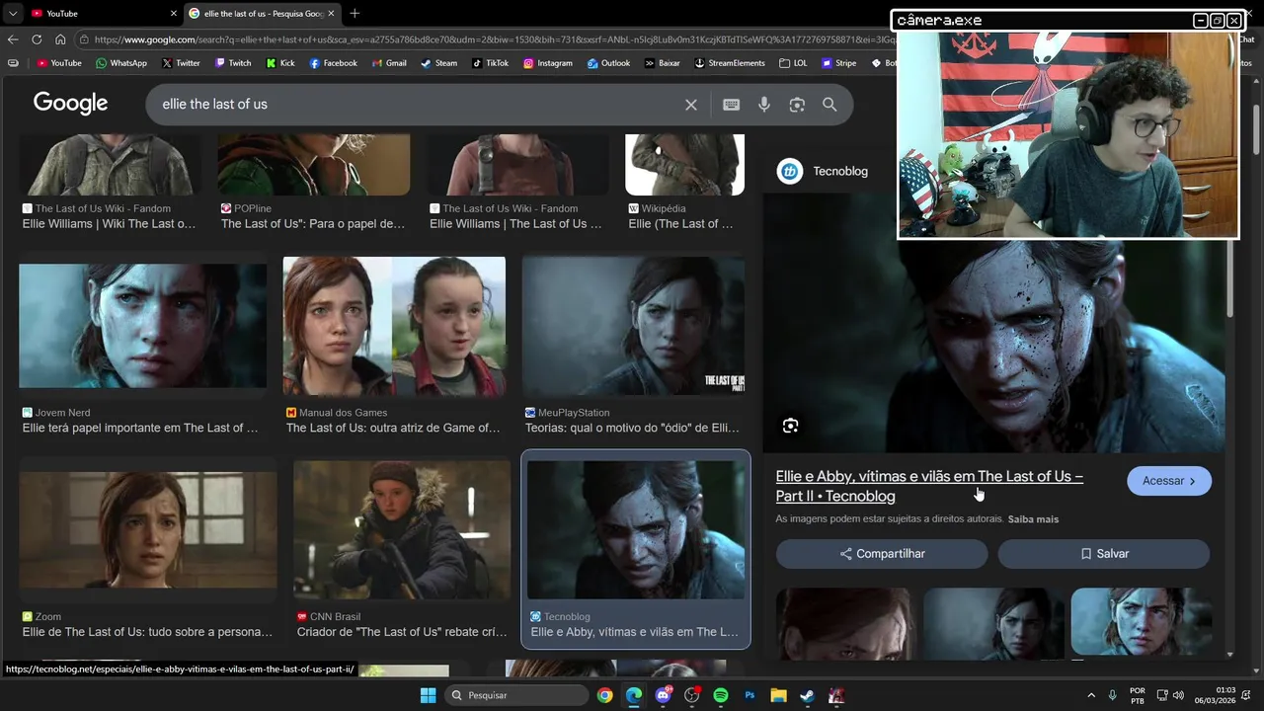This screenshot has height=711, width=1264.
Task: Open the Baixar bookmark
Action: (663, 63)
